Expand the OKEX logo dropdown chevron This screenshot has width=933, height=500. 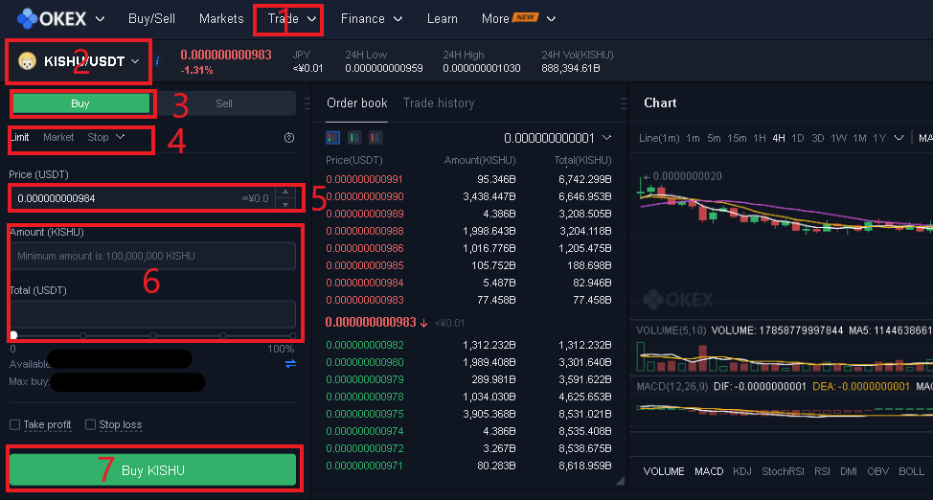[x=100, y=19]
